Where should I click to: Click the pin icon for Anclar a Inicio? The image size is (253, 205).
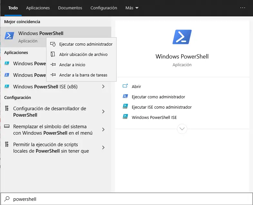[x=53, y=65]
